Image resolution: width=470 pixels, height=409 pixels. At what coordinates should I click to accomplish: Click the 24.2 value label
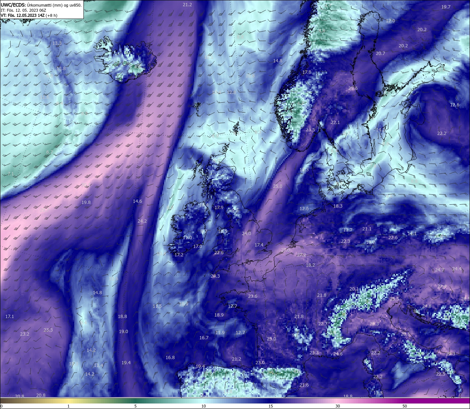tap(142, 221)
